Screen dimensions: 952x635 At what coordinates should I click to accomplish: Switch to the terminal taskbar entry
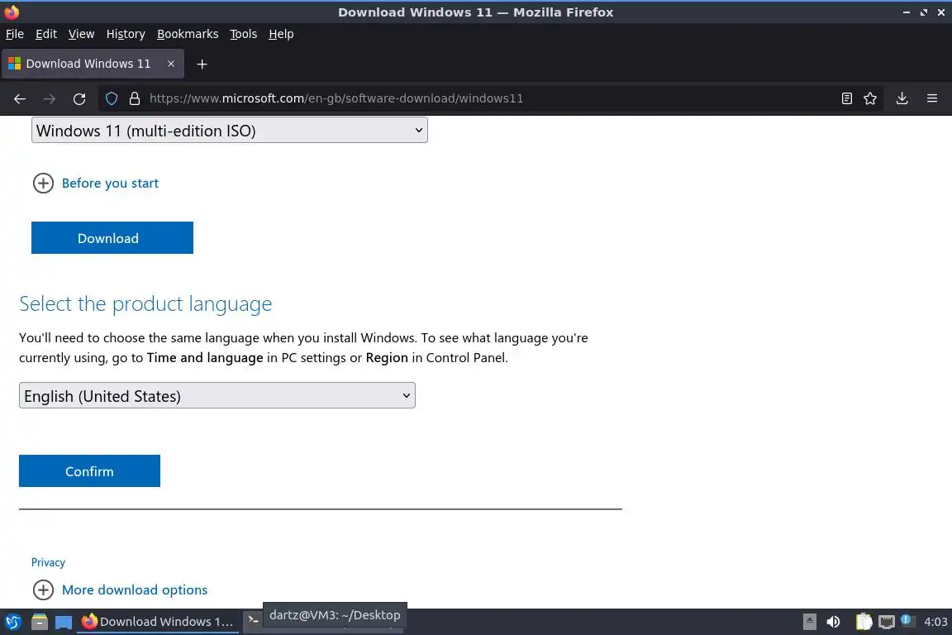[253, 620]
